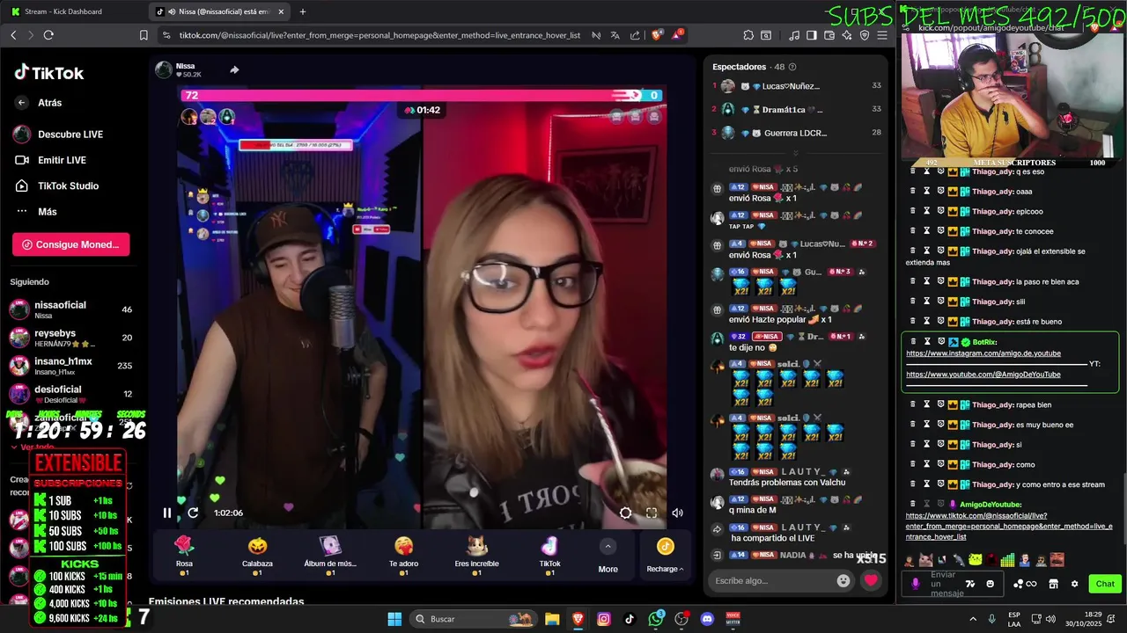The image size is (1127, 633).
Task: Mute the live stream volume
Action: tap(677, 513)
